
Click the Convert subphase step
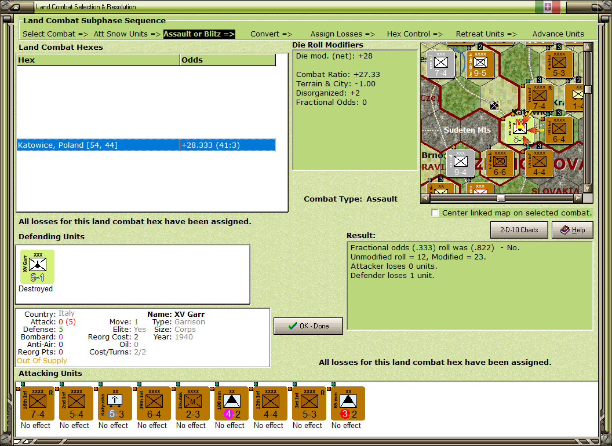click(x=271, y=34)
